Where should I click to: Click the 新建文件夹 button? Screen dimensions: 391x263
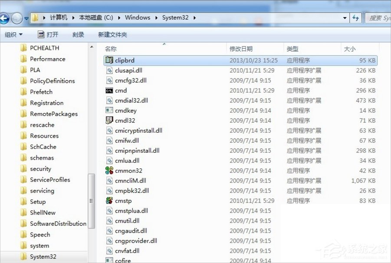tap(112, 34)
